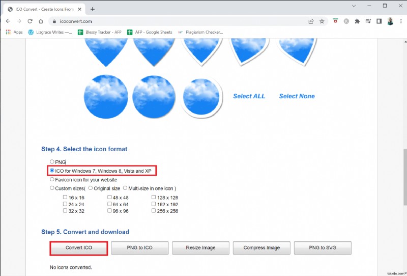Viewport: 407px width, 276px height.
Task: Open the browser home page icon
Action: click(41, 21)
